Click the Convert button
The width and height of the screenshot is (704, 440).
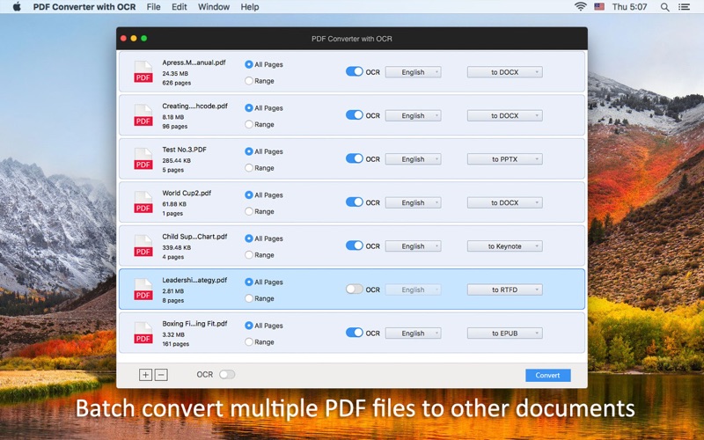(547, 375)
